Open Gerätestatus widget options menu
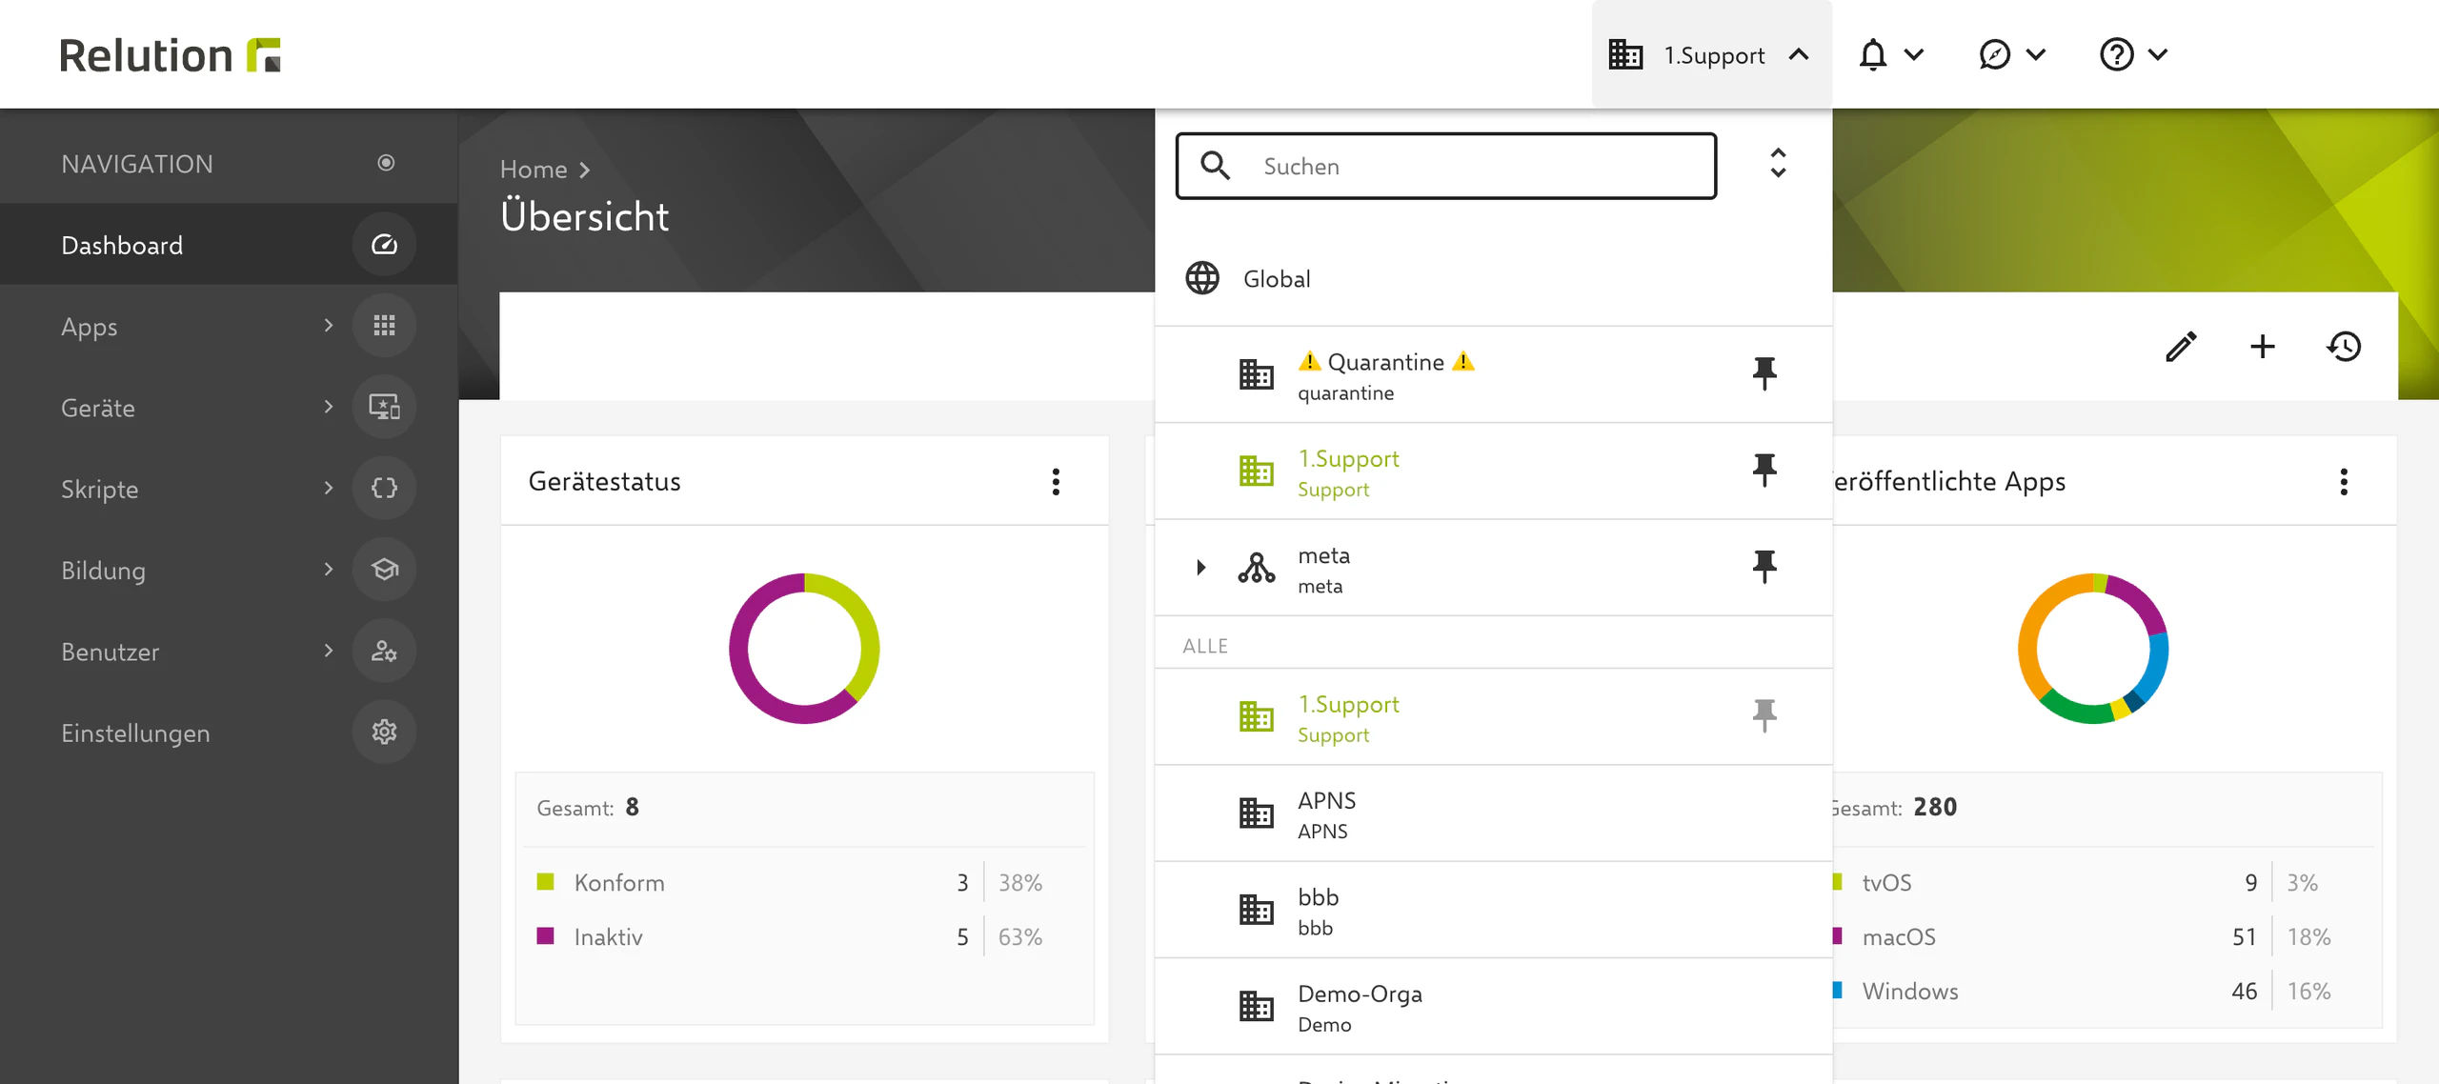The height and width of the screenshot is (1084, 2439). pos(1056,482)
